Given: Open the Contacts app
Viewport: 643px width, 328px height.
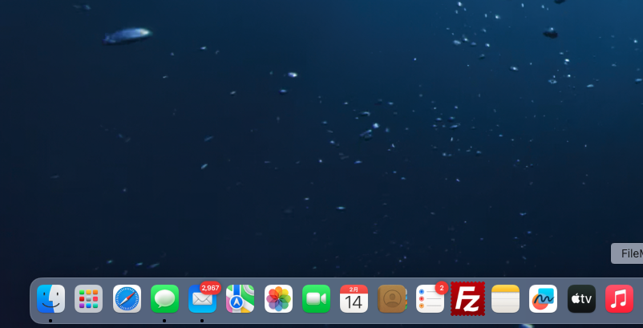Looking at the screenshot, I should (x=392, y=299).
